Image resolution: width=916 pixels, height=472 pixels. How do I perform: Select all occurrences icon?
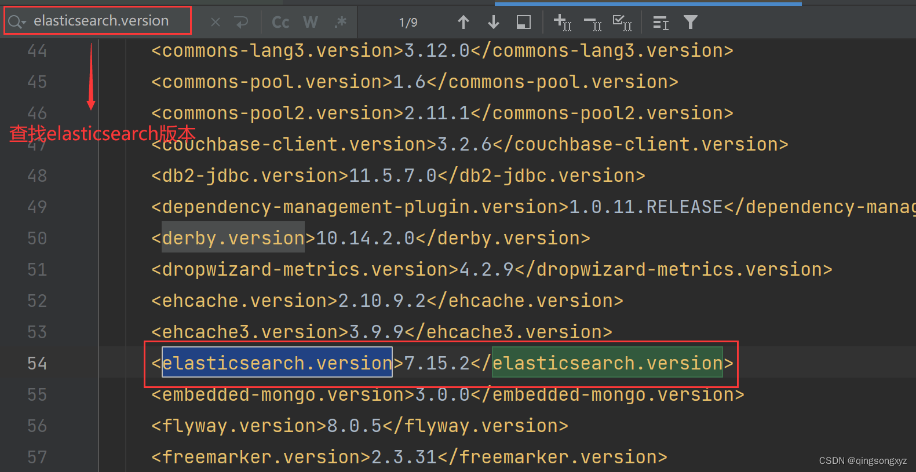tap(622, 22)
